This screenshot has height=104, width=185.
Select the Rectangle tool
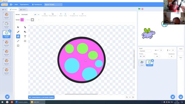pyautogui.click(x=18, y=46)
